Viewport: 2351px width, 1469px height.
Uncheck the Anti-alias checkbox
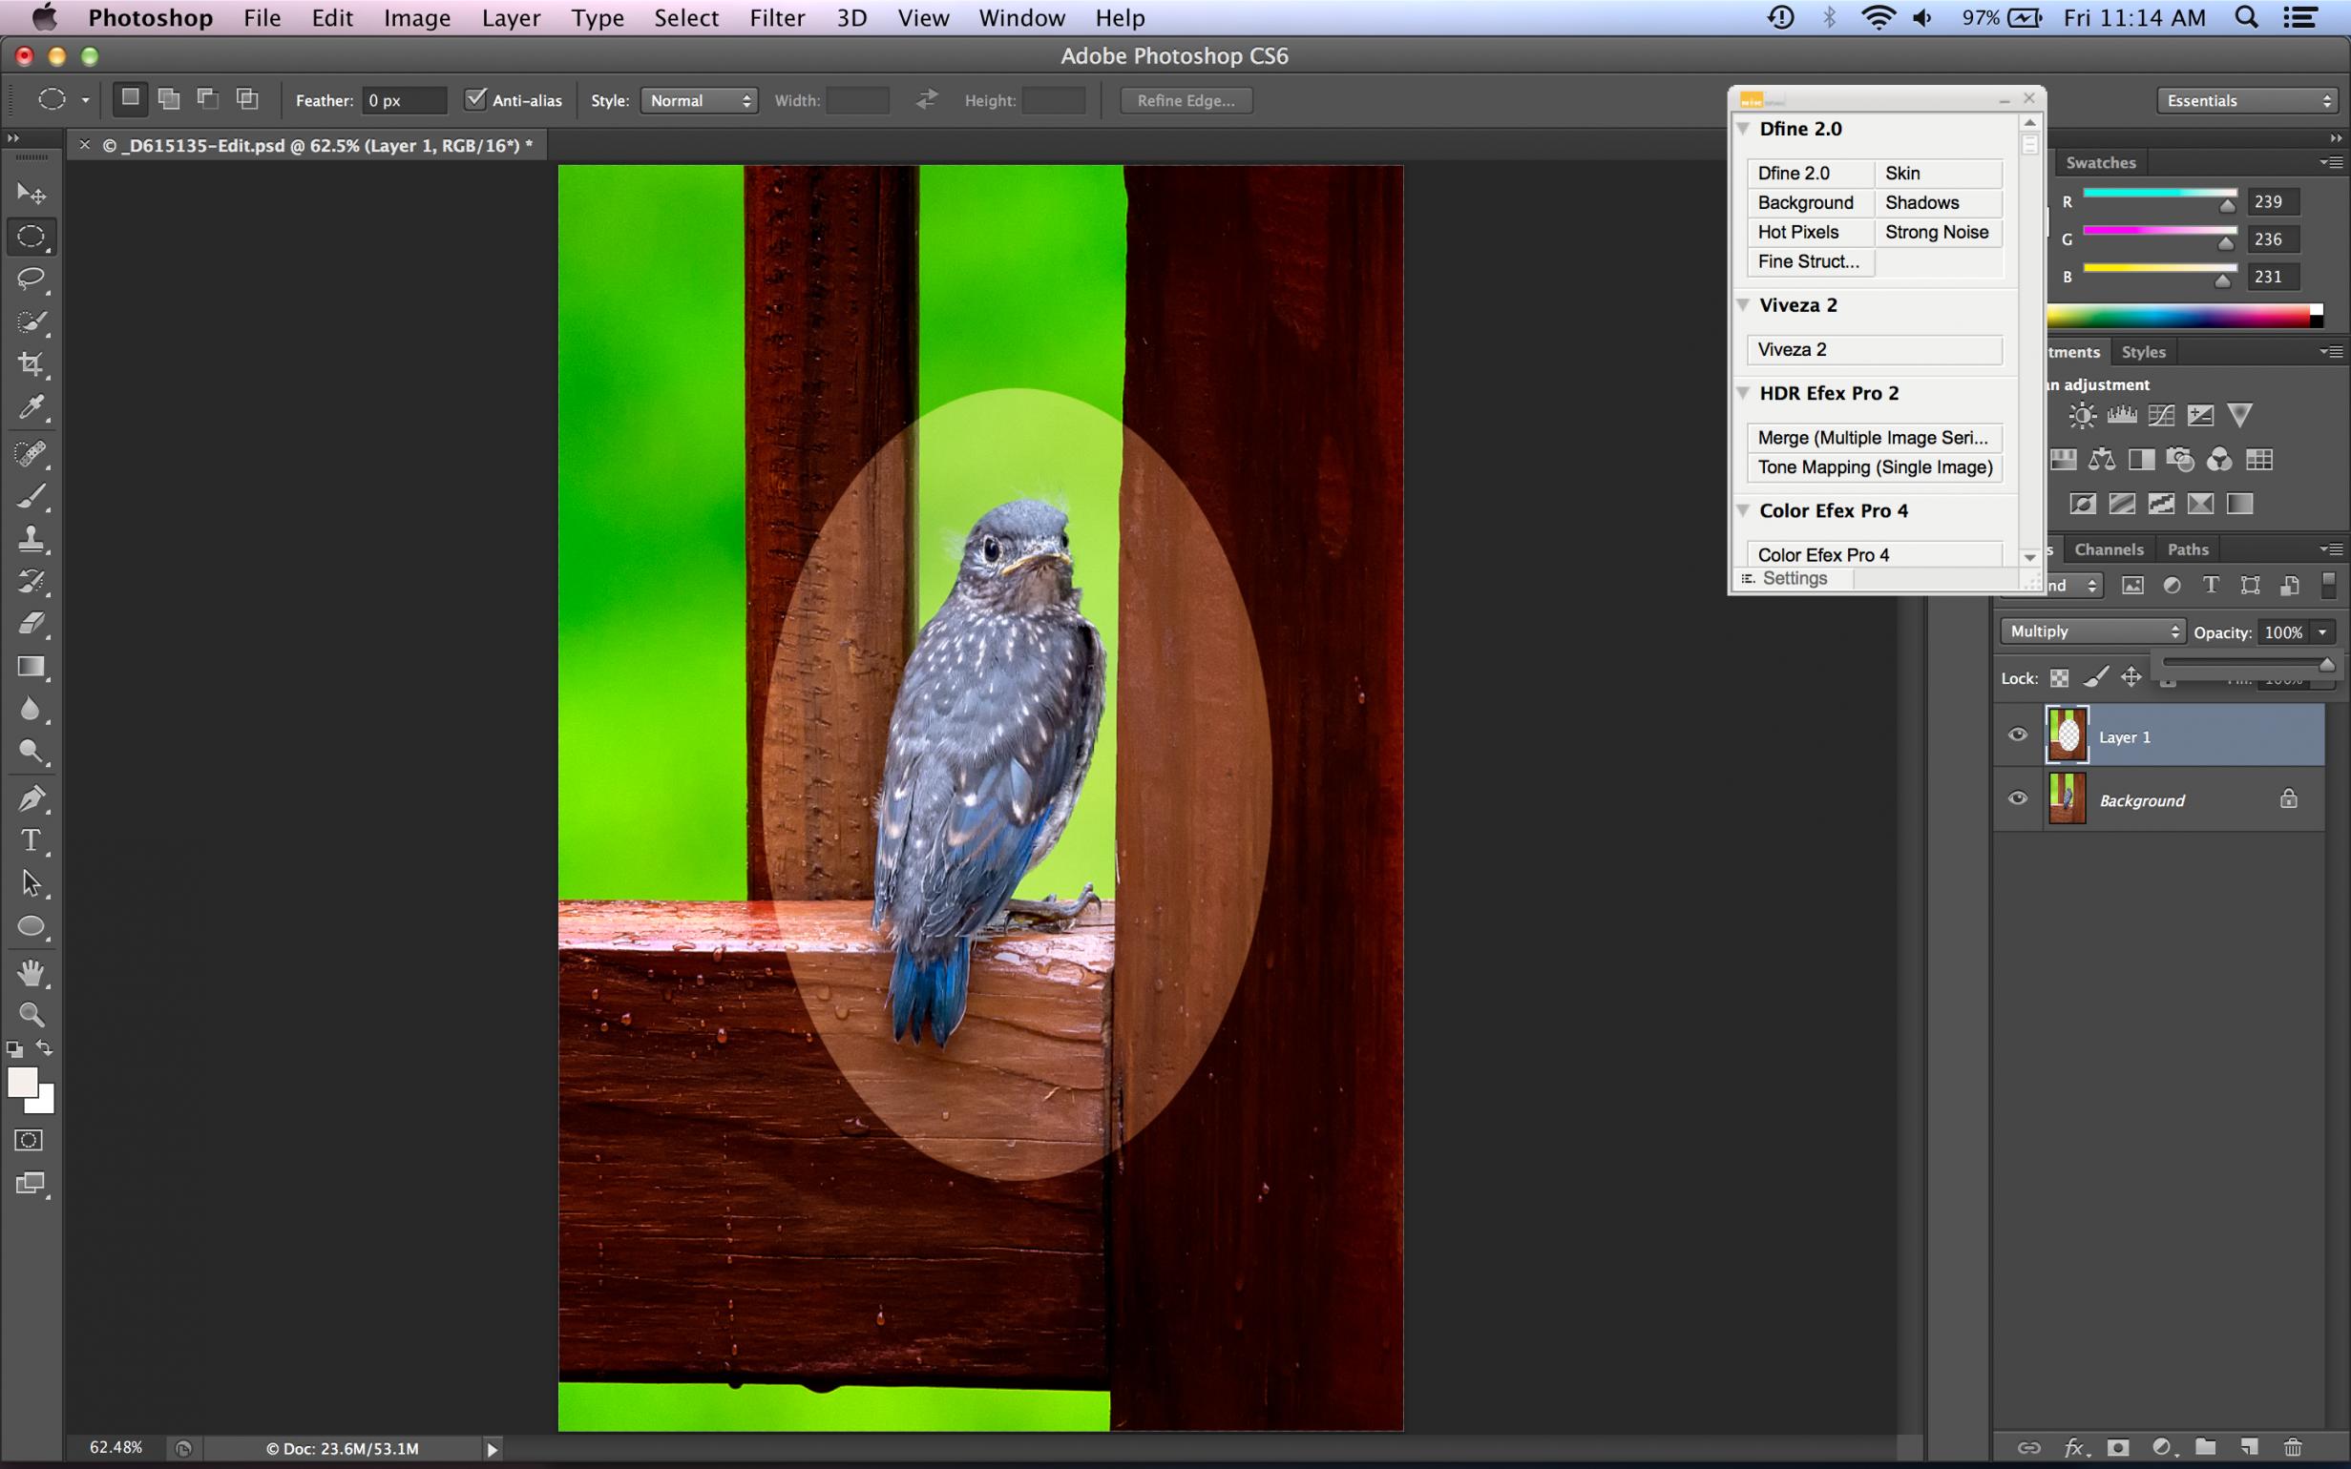(475, 99)
